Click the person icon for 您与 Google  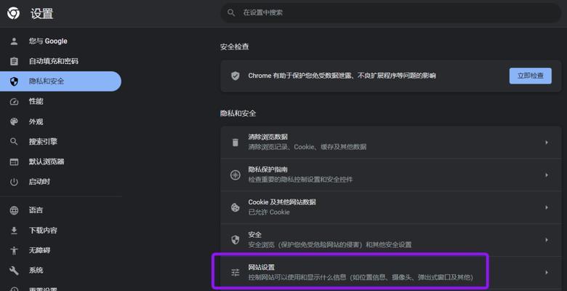(x=14, y=41)
